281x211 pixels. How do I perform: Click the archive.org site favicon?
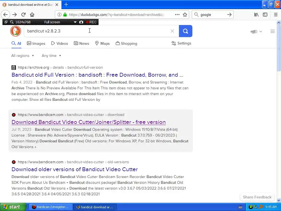pyautogui.click(x=14, y=68)
